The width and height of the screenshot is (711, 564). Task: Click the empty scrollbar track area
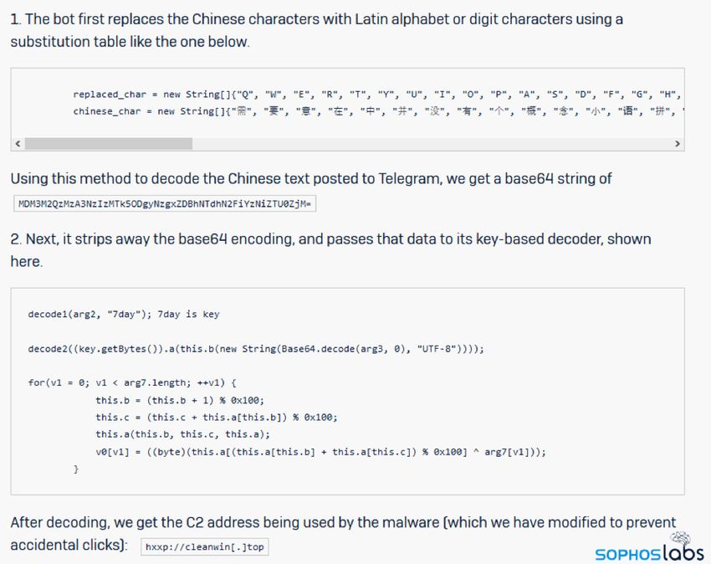pyautogui.click(x=432, y=144)
